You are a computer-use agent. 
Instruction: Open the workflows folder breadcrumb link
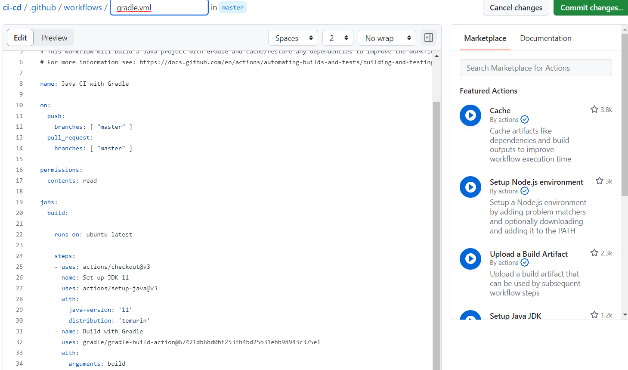83,7
